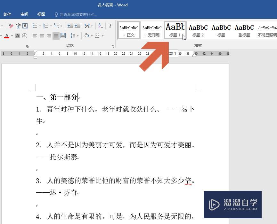Increase paragraph indent
Viewport: 277px width, 224px height.
tap(77, 26)
